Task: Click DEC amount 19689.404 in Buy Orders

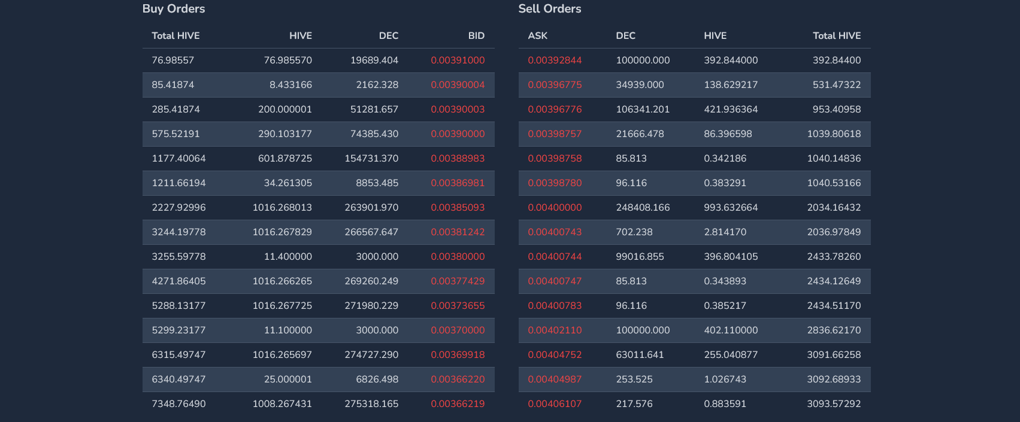Action: [374, 60]
